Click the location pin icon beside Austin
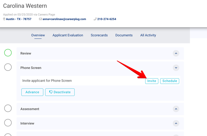Screen dimensions: 207x136 [4, 19]
